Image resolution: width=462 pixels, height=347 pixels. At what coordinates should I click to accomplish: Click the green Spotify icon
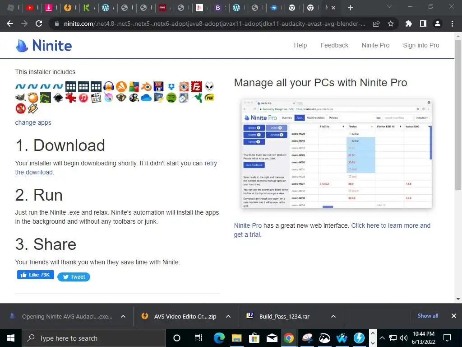(171, 98)
